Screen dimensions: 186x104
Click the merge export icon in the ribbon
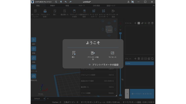pyautogui.click(x=94, y=11)
